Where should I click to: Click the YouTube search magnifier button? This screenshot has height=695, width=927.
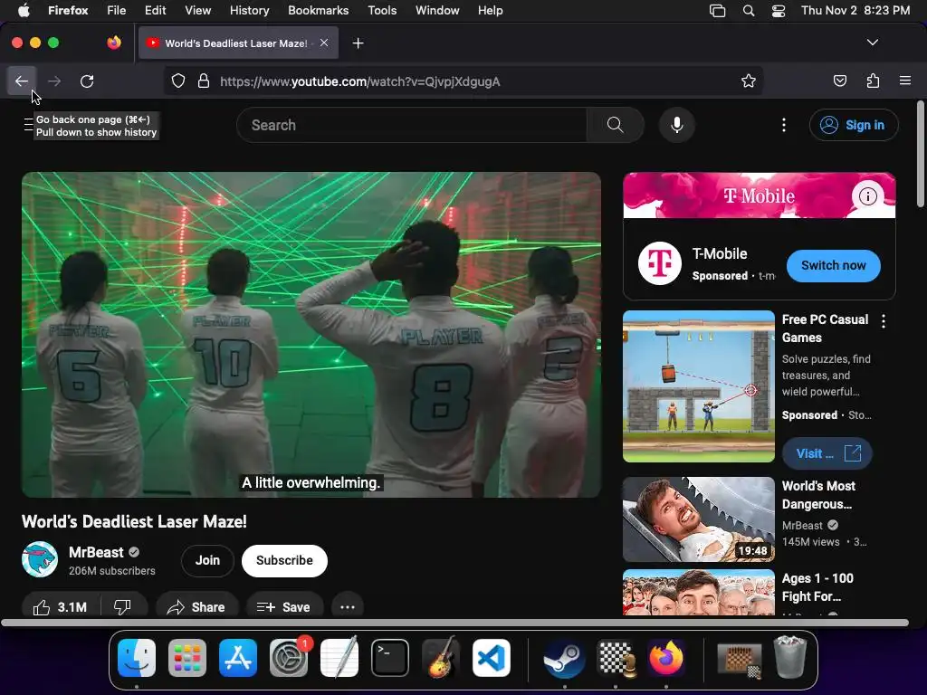616,125
